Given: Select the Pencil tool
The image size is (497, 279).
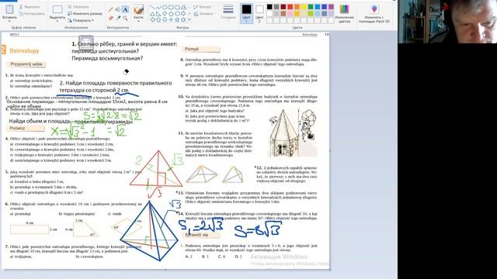Looking at the screenshot, I should 110,9.
